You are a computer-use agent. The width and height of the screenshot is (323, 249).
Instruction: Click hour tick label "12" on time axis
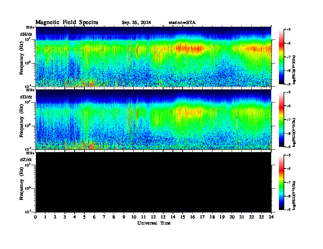tap(153, 217)
